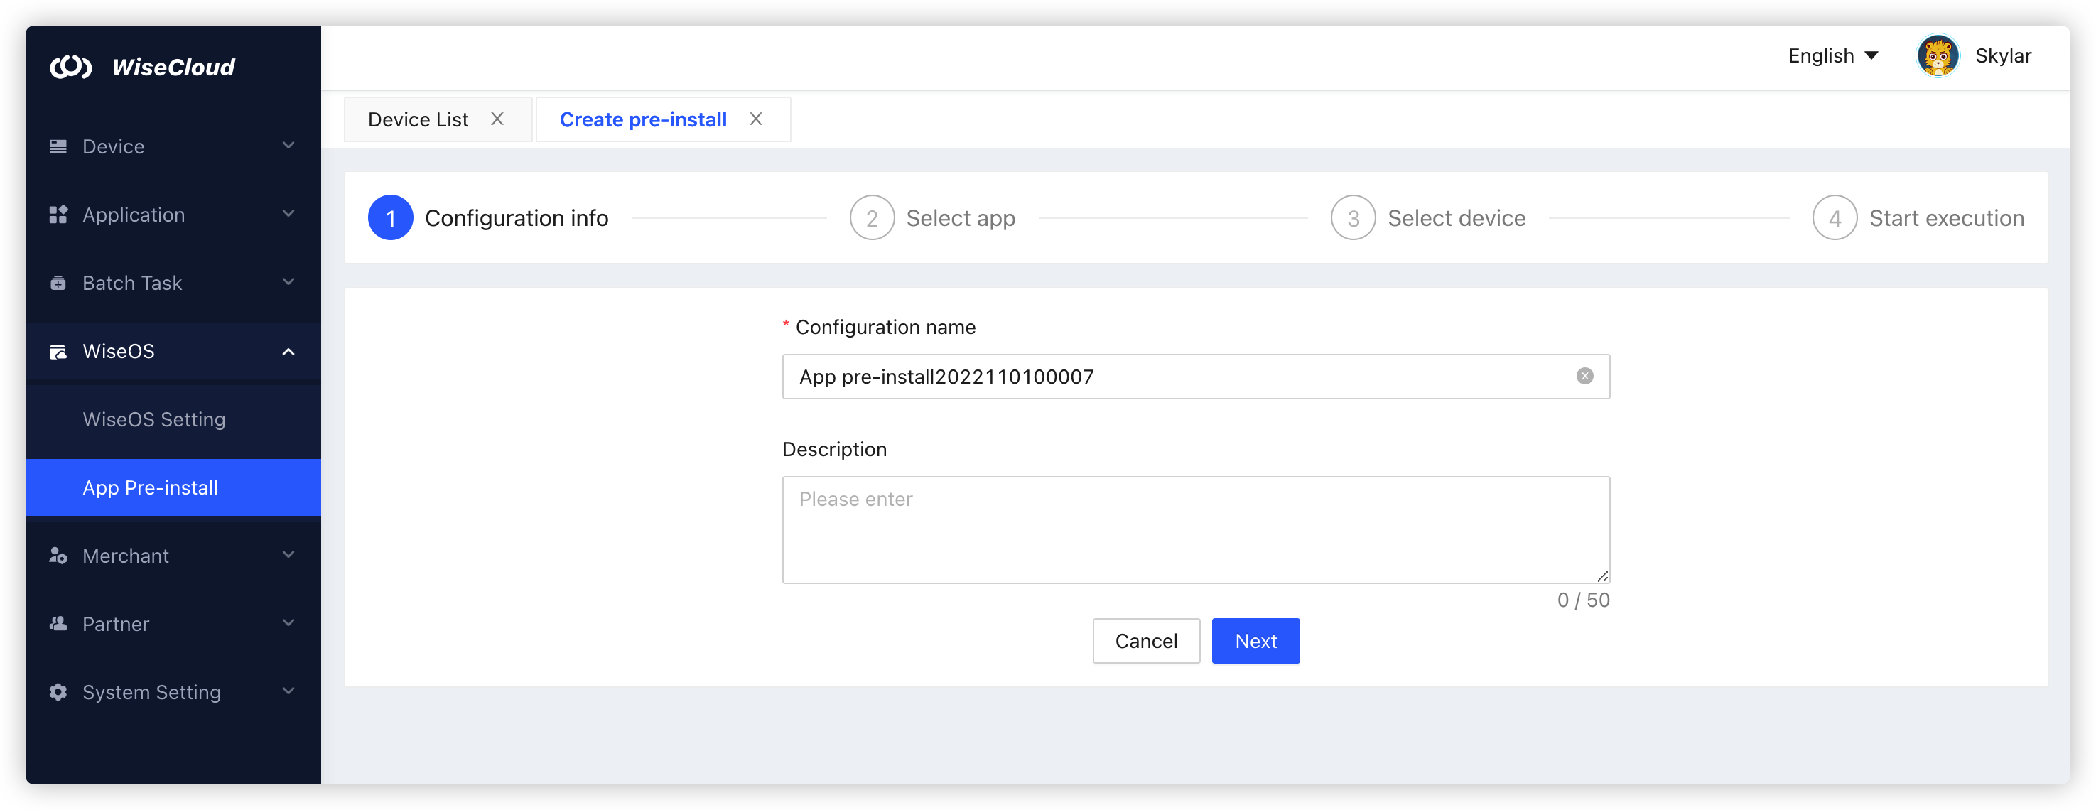This screenshot has width=2096, height=810.
Task: Open the English language dropdown
Action: pyautogui.click(x=1833, y=55)
